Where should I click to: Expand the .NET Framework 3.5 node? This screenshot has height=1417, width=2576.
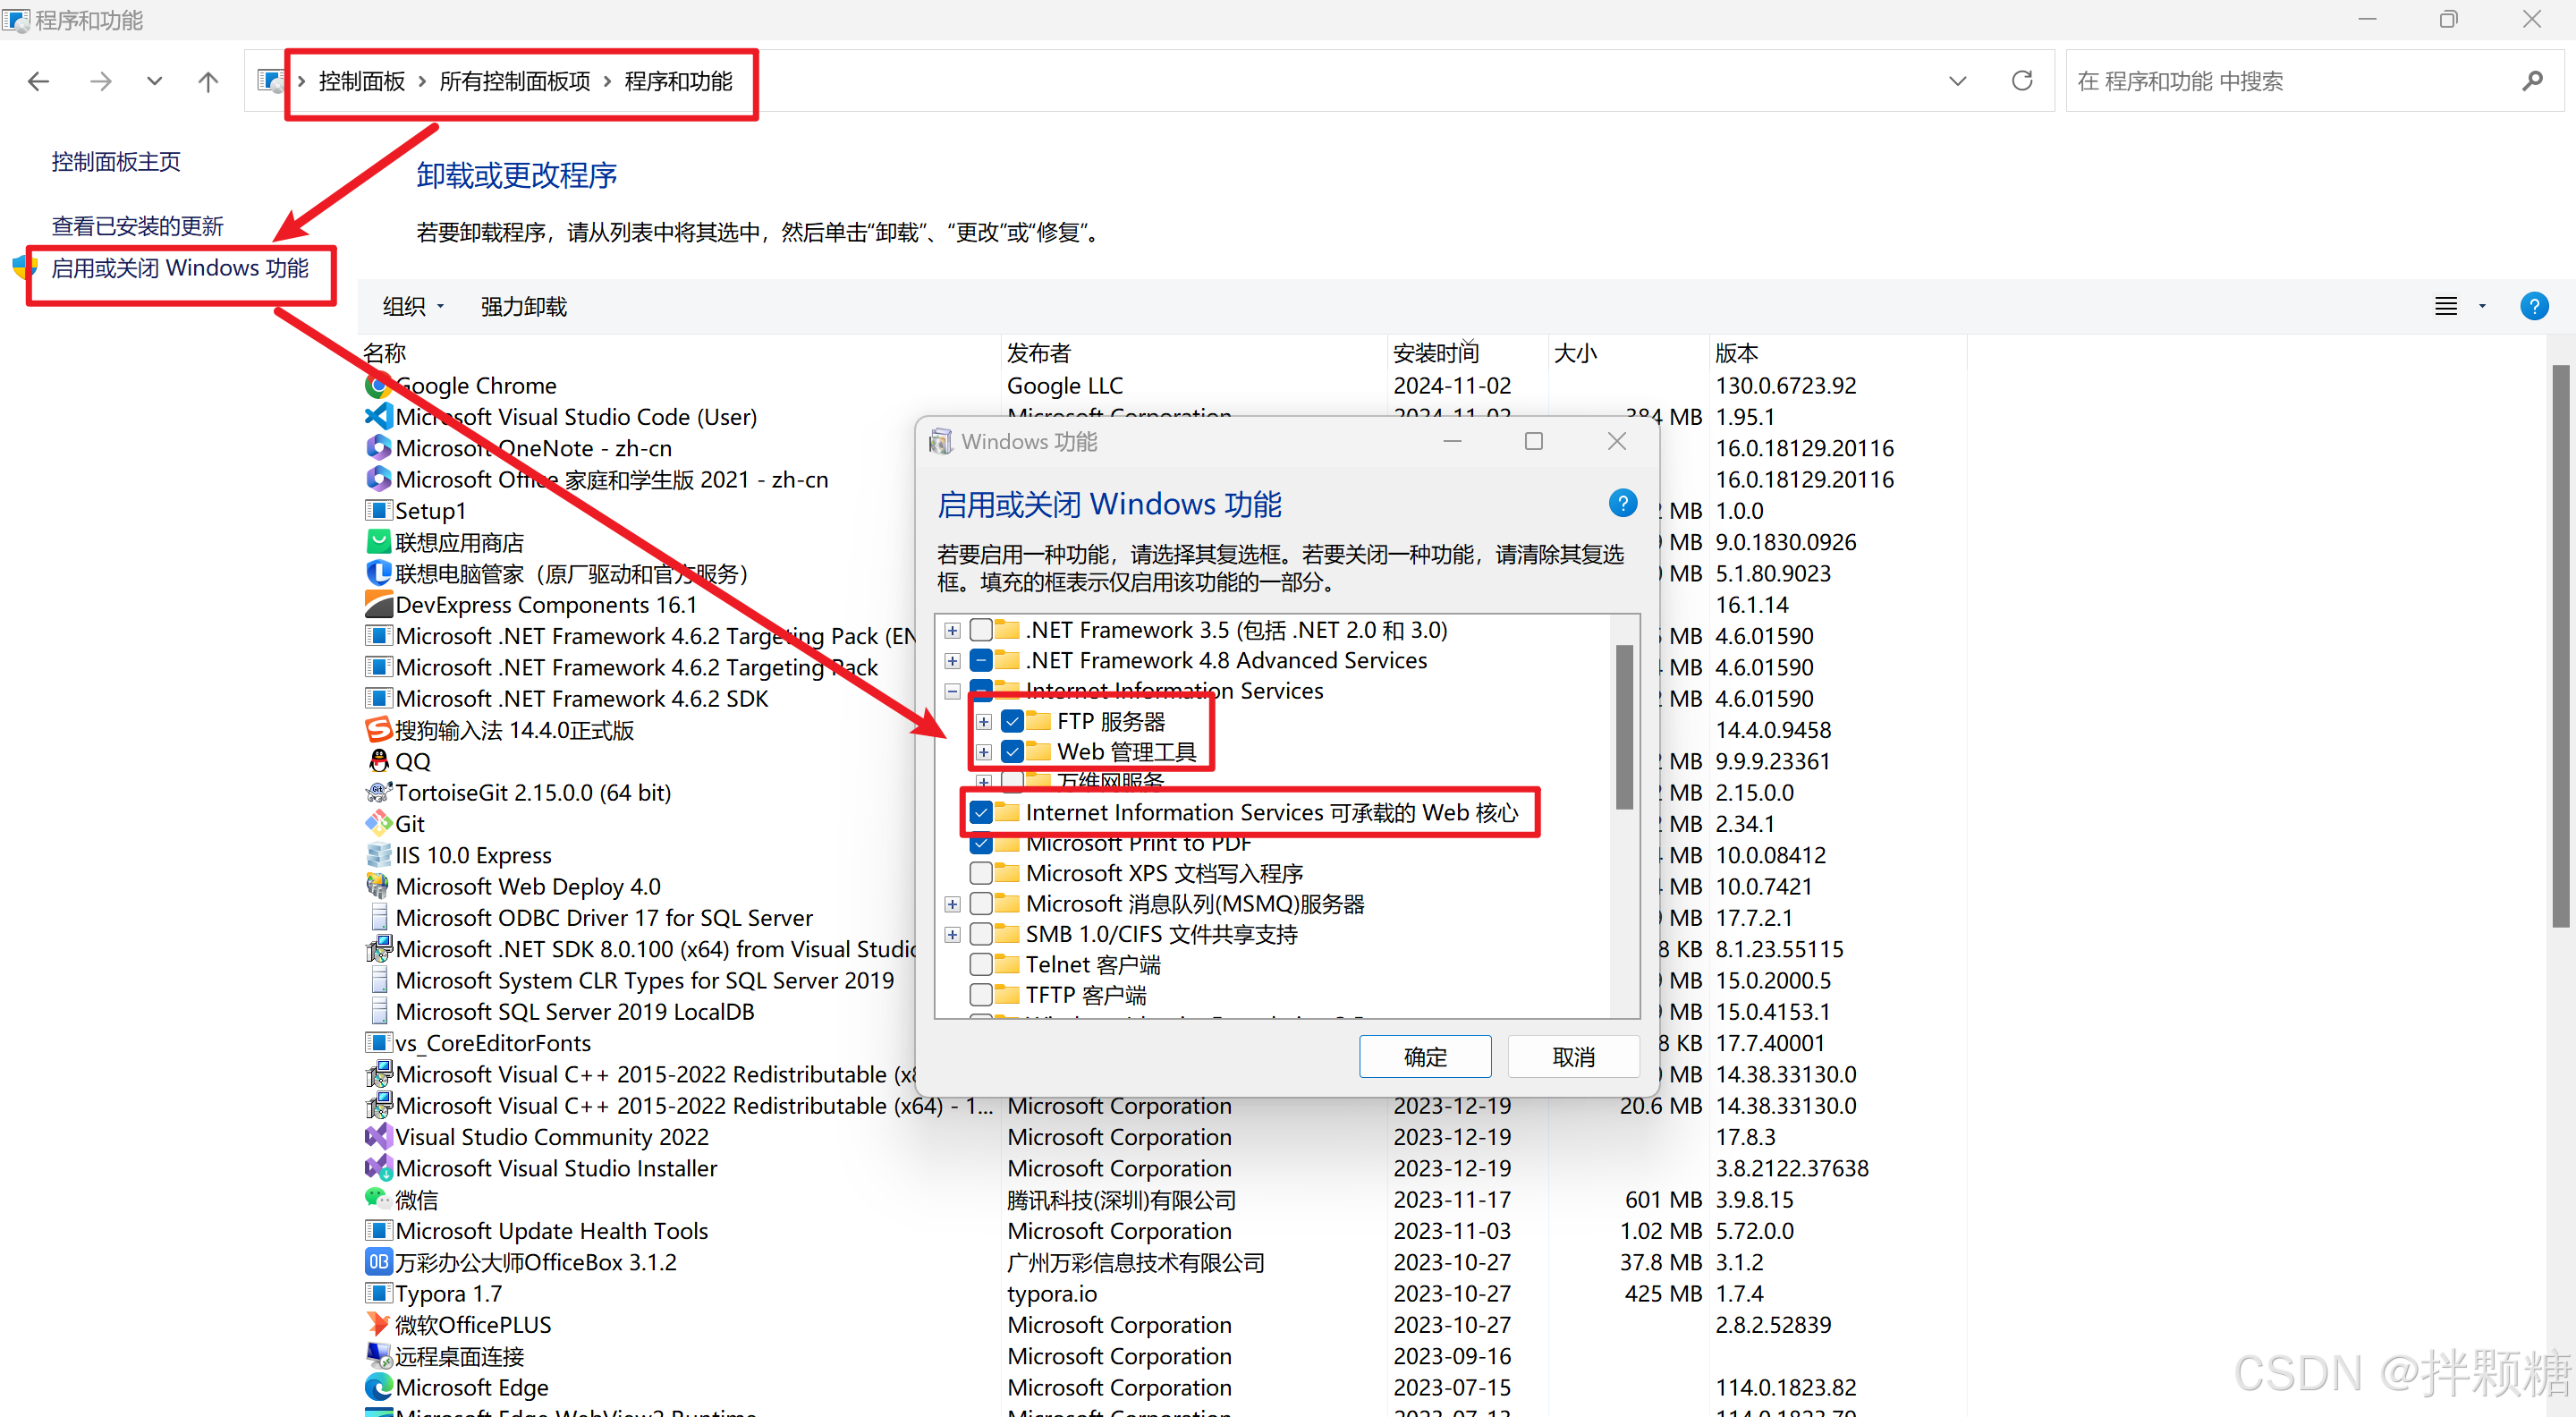pos(952,630)
